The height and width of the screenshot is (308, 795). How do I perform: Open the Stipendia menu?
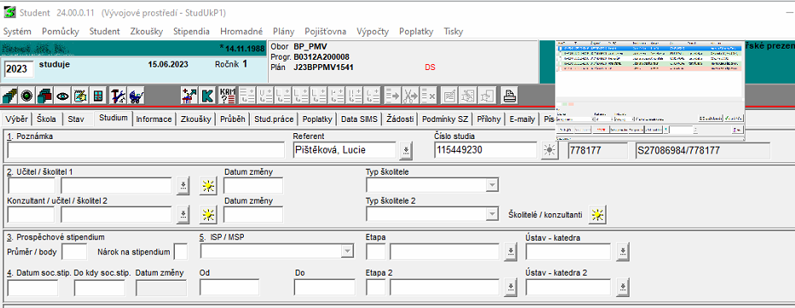pos(191,32)
